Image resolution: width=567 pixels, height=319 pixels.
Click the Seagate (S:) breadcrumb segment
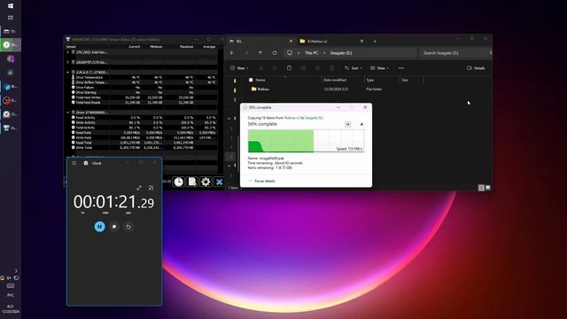(340, 53)
